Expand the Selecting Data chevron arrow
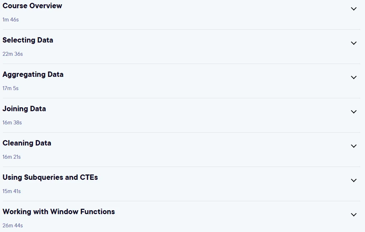Image resolution: width=365 pixels, height=232 pixels. coord(354,43)
